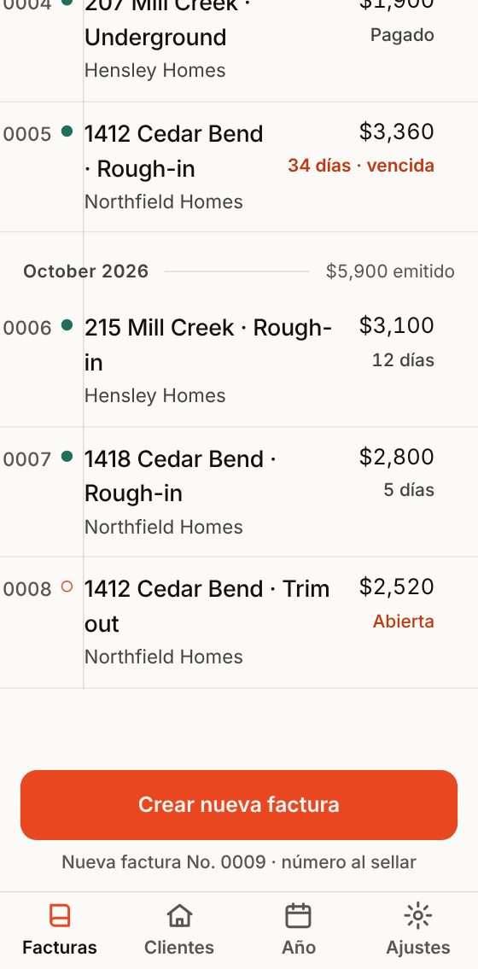The width and height of the screenshot is (478, 969).
Task: Switch to the Clientes tab label
Action: click(x=179, y=948)
